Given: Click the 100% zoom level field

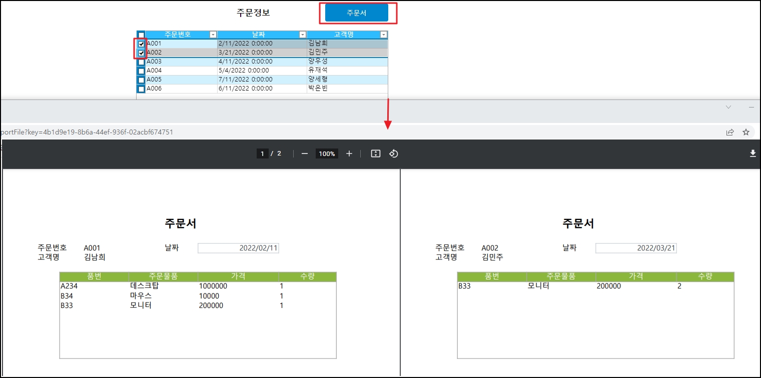Looking at the screenshot, I should pos(327,153).
